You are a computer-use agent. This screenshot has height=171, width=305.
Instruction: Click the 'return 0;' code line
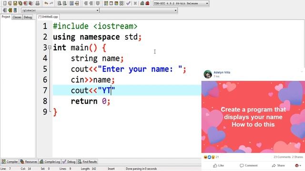point(91,101)
